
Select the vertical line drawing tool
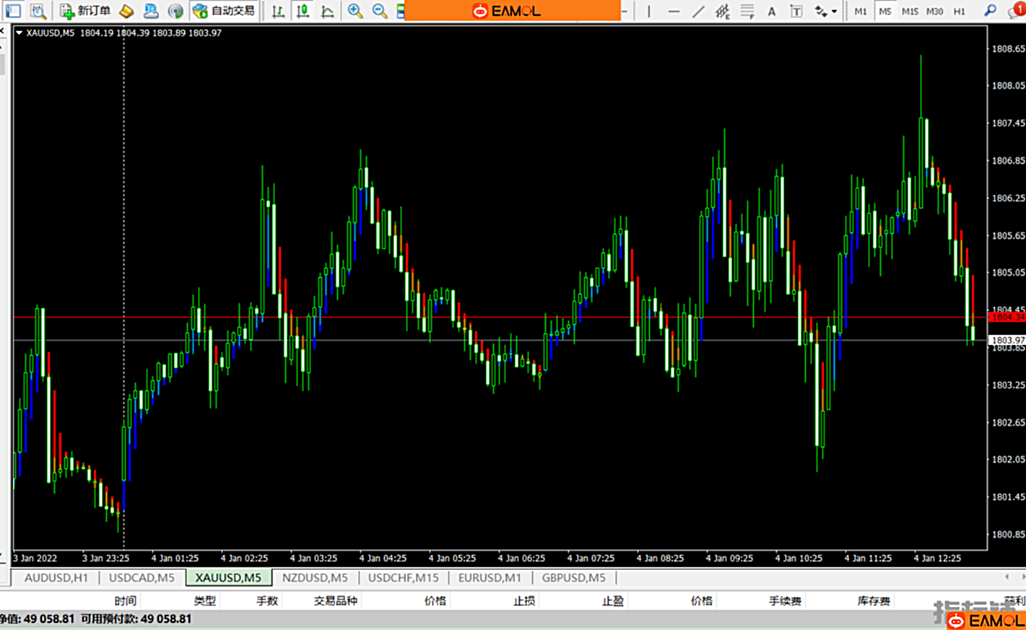pos(648,11)
